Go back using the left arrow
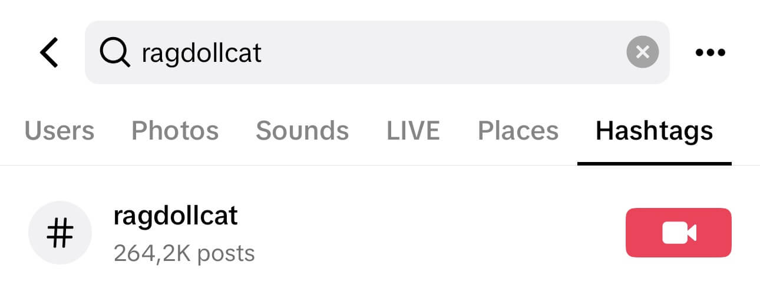 pyautogui.click(x=49, y=52)
